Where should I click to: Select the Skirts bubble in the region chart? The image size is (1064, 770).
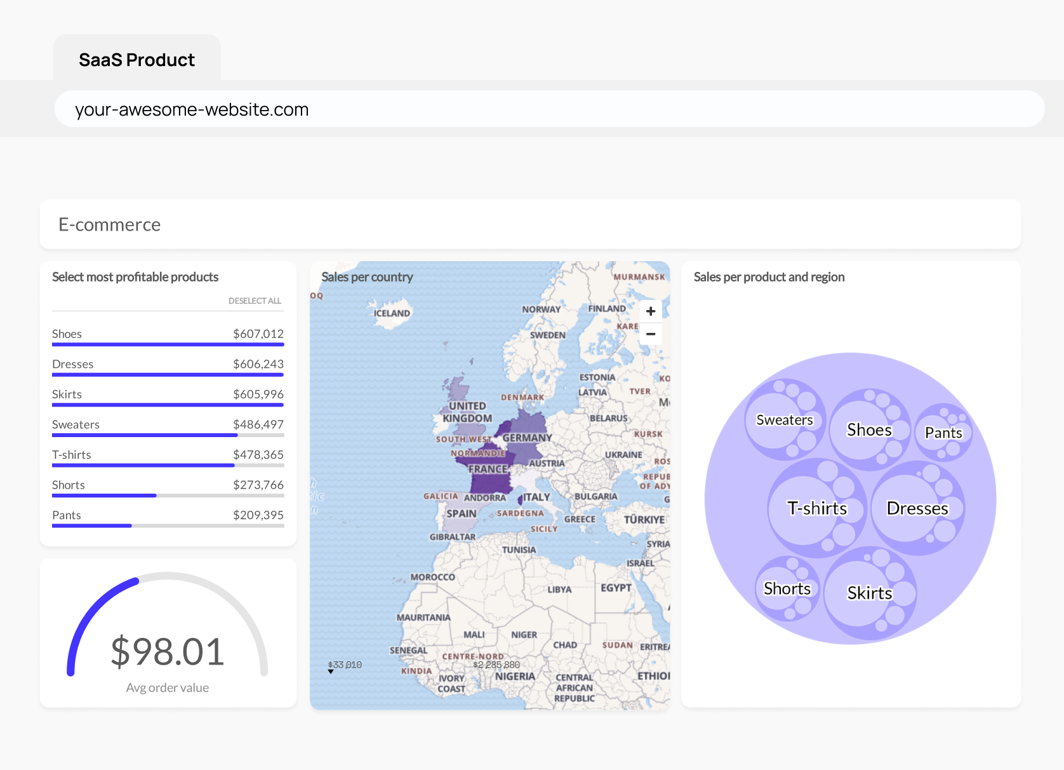[x=870, y=593]
